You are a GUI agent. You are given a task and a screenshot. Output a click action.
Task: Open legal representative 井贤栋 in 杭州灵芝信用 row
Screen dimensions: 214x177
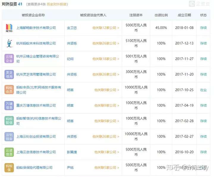click(72, 74)
